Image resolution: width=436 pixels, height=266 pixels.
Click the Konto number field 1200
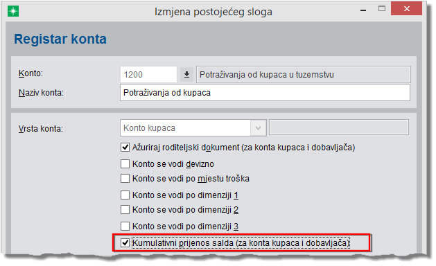pyautogui.click(x=148, y=75)
